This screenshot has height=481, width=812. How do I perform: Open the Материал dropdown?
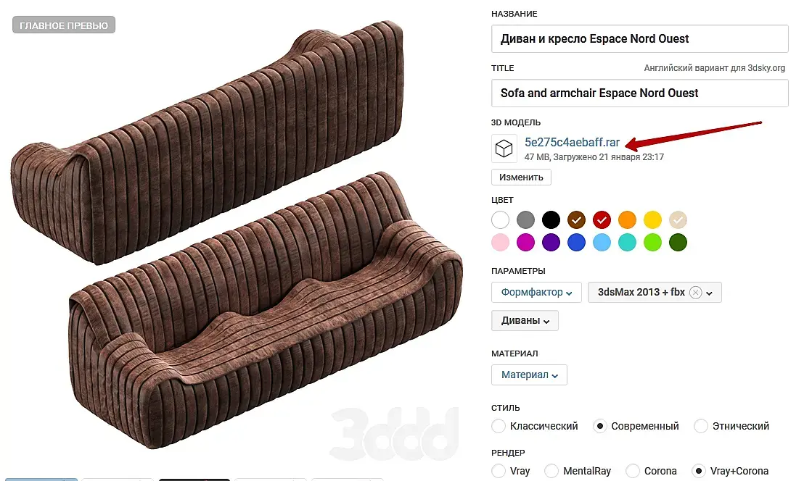tap(529, 375)
